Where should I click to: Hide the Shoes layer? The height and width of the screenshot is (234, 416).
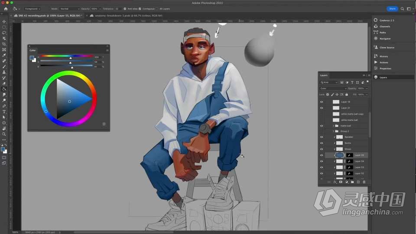pyautogui.click(x=322, y=149)
